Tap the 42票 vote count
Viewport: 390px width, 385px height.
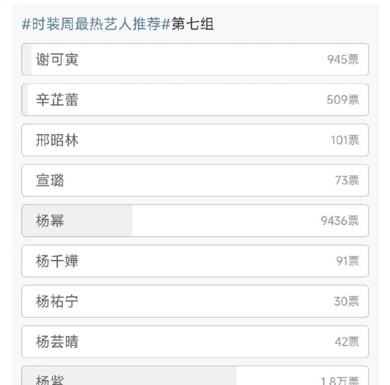point(346,342)
